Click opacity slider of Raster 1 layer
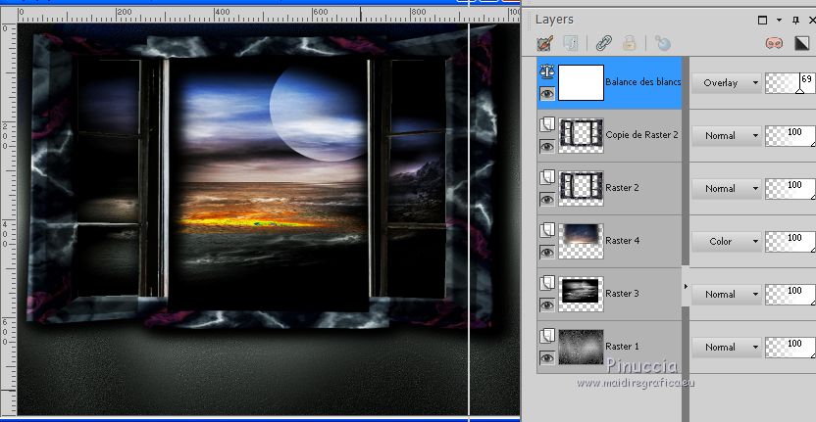The width and height of the screenshot is (816, 422). pos(790,348)
